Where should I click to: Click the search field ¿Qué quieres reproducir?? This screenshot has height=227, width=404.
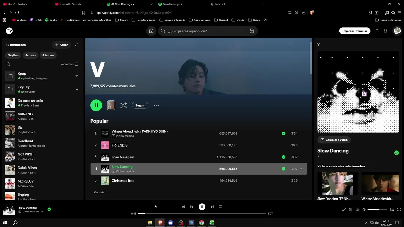click(x=202, y=31)
